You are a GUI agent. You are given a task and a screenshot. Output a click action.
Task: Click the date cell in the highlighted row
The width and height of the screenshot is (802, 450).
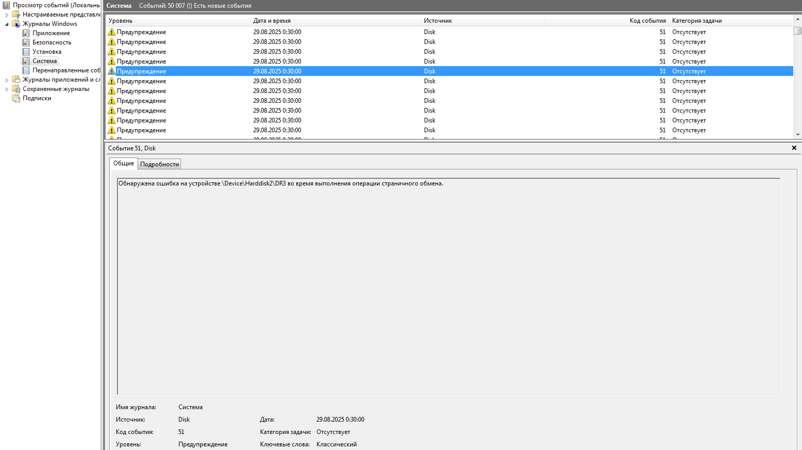pos(277,71)
